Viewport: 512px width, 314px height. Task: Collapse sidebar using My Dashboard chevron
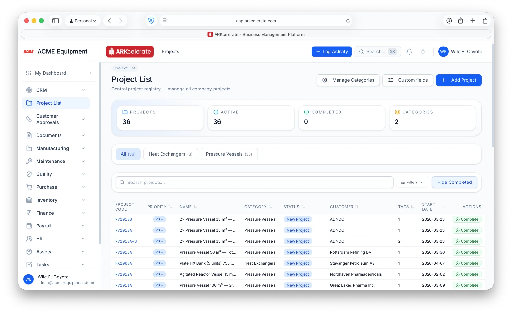pos(90,73)
